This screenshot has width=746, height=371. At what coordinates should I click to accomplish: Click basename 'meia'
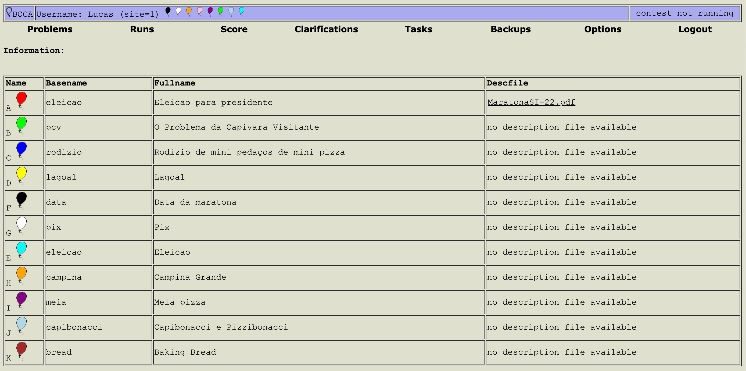tap(56, 302)
